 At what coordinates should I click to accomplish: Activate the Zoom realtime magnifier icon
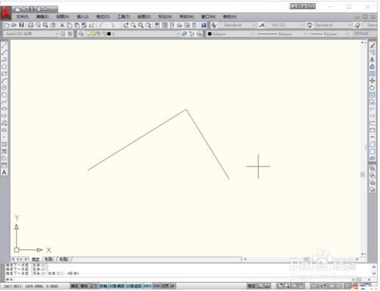[x=133, y=25]
